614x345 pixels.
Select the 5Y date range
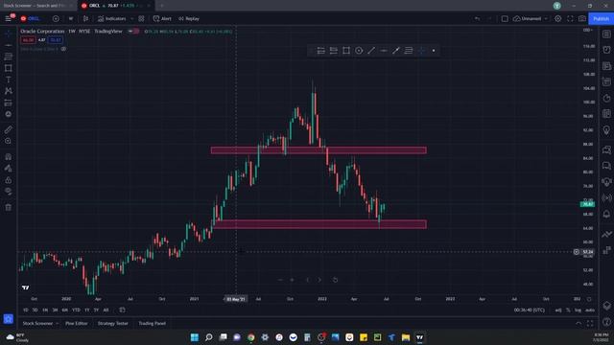tap(96, 310)
